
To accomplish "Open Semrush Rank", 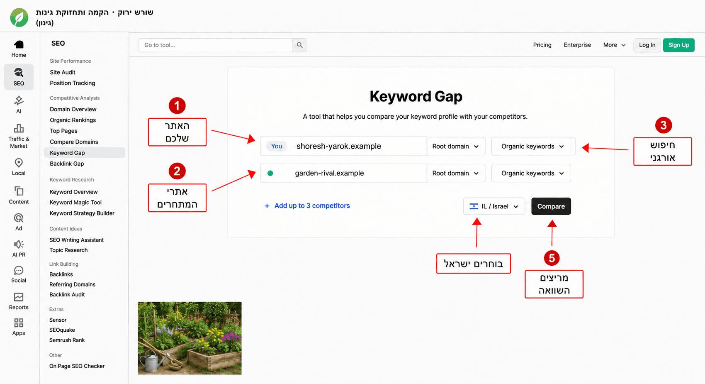I will click(67, 340).
